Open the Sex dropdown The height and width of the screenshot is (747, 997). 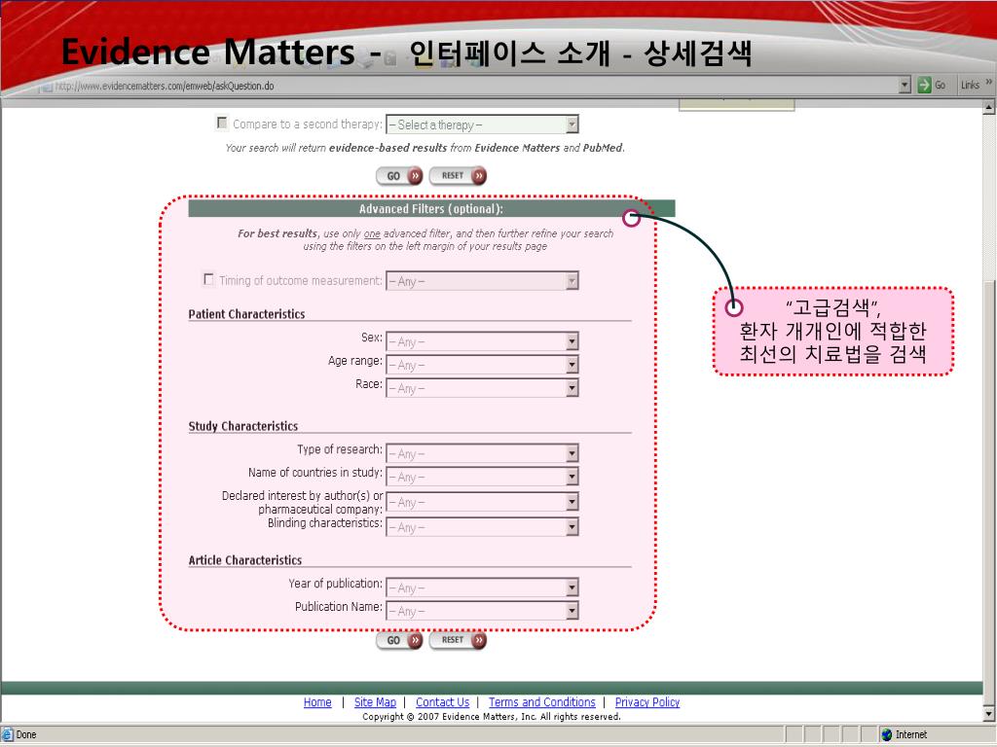[482, 341]
